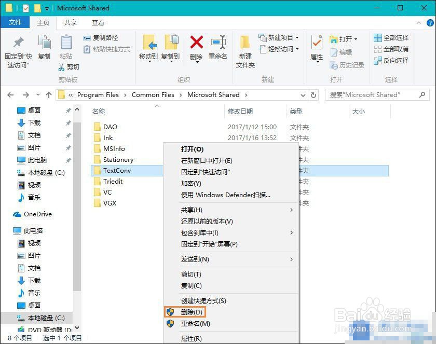Expand the Share (共享(H)) submenu
This screenshot has width=436, height=344.
coord(291,210)
